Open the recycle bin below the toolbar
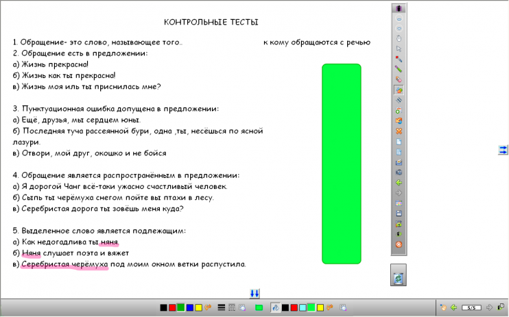Viewport: 509px width, 317px height. click(399, 277)
